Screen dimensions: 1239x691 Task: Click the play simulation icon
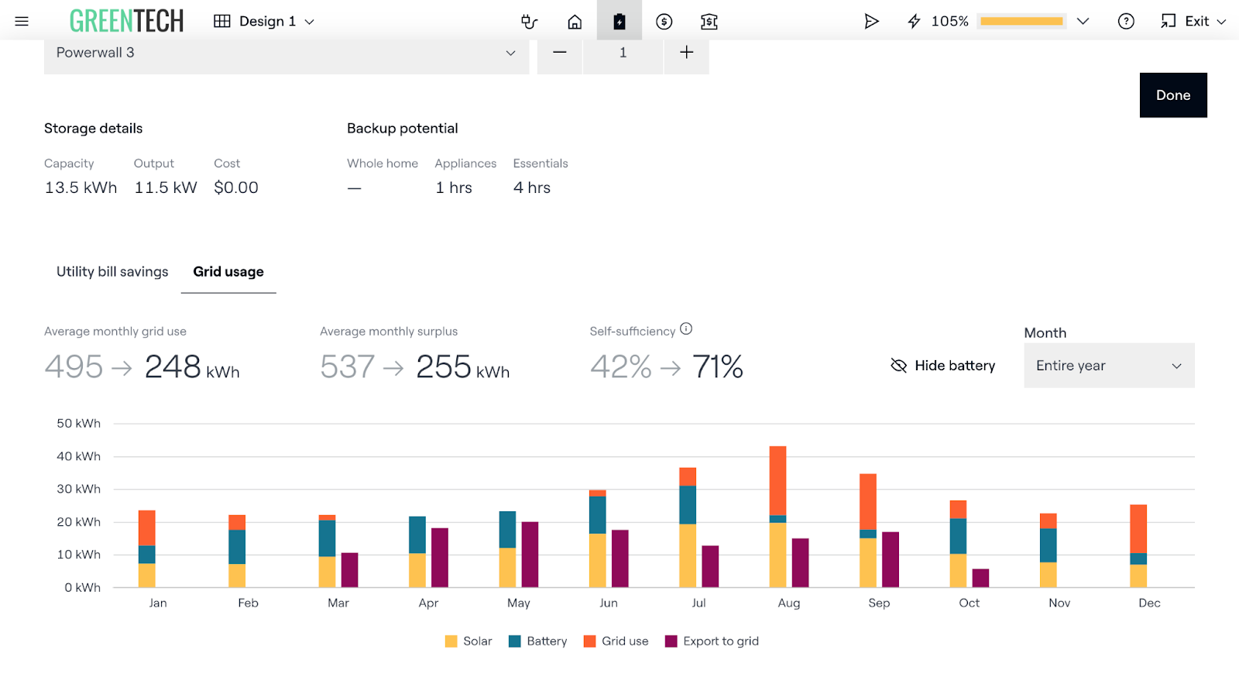(x=872, y=22)
